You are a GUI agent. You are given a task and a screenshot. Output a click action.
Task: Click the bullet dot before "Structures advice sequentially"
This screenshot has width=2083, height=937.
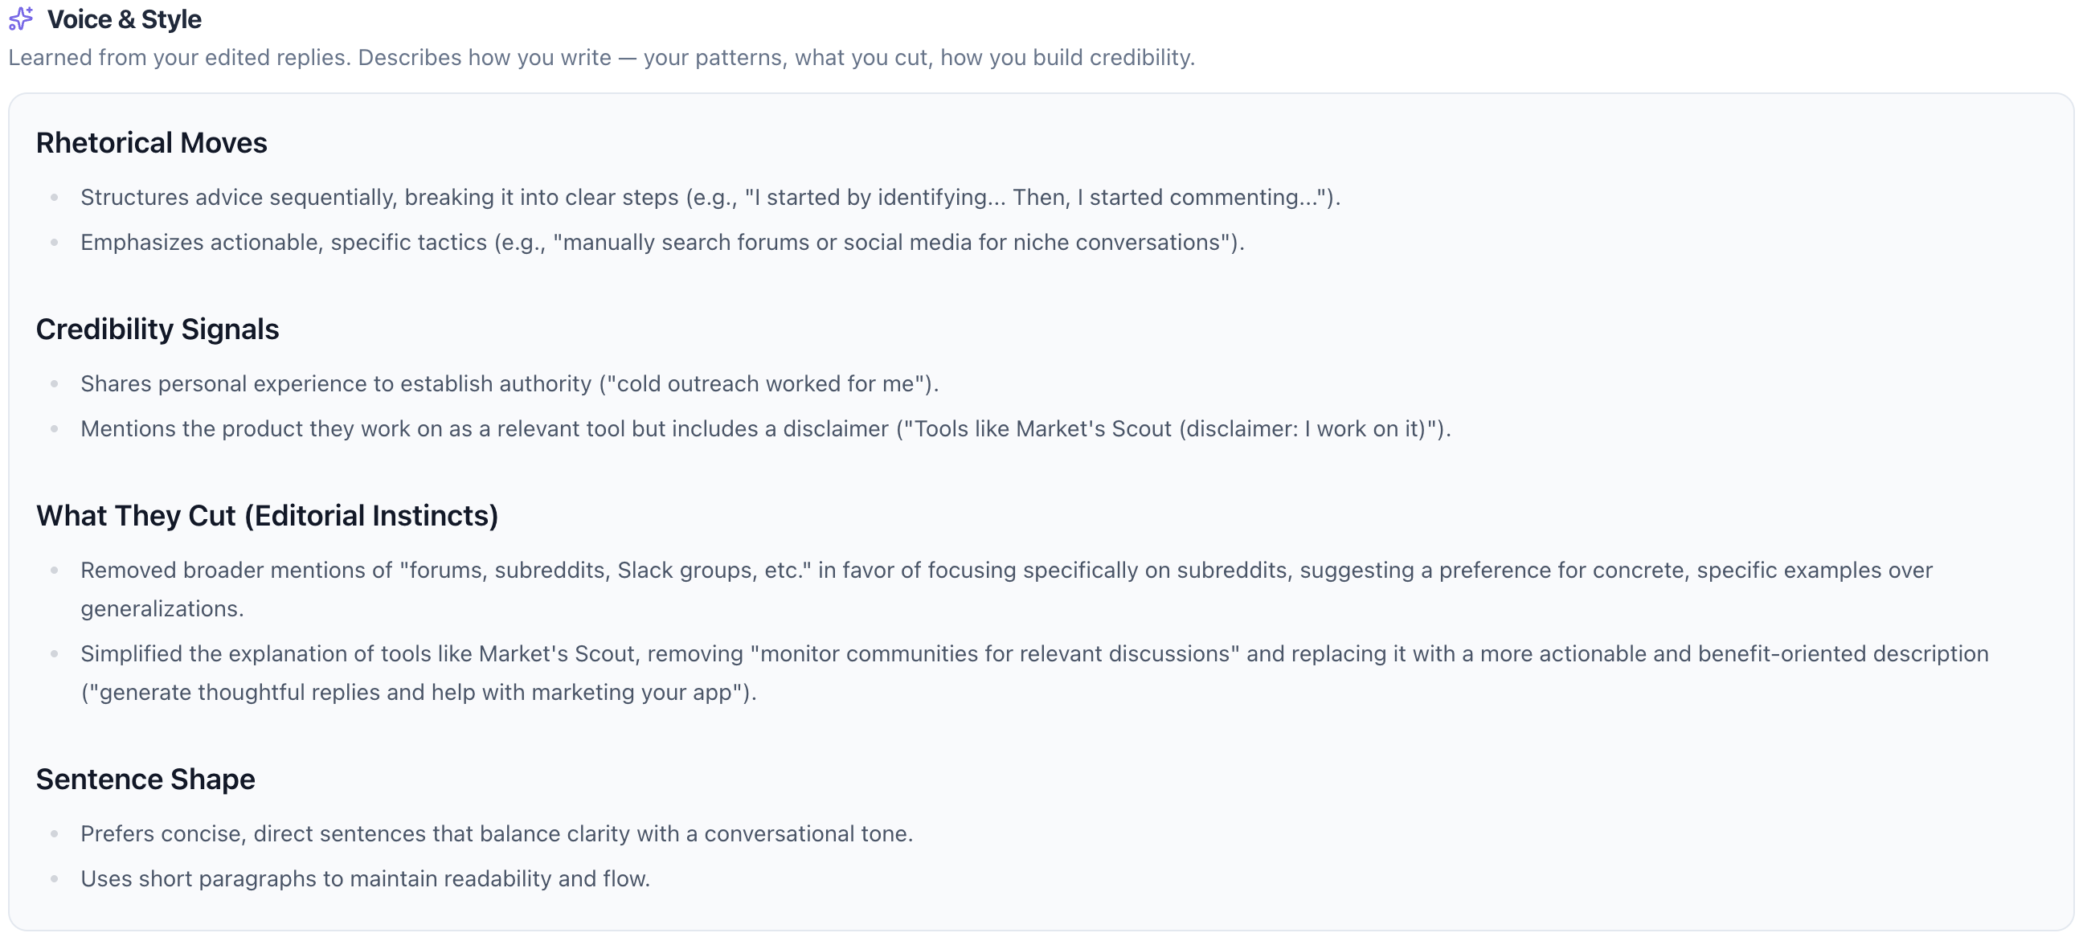tap(54, 197)
